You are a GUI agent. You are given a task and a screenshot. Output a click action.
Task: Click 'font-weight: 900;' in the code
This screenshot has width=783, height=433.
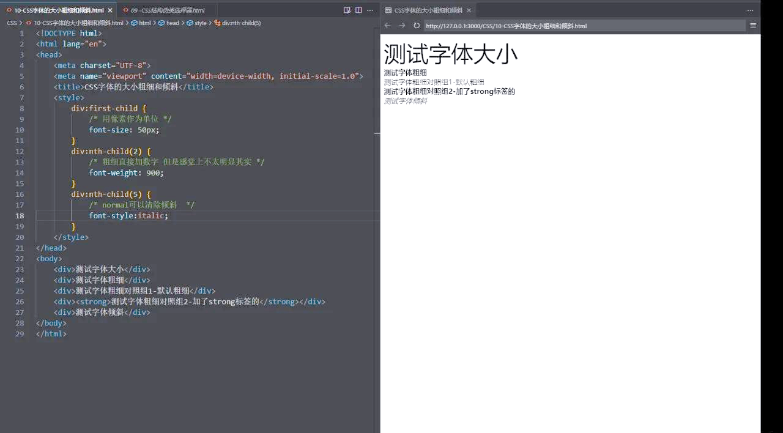point(127,173)
